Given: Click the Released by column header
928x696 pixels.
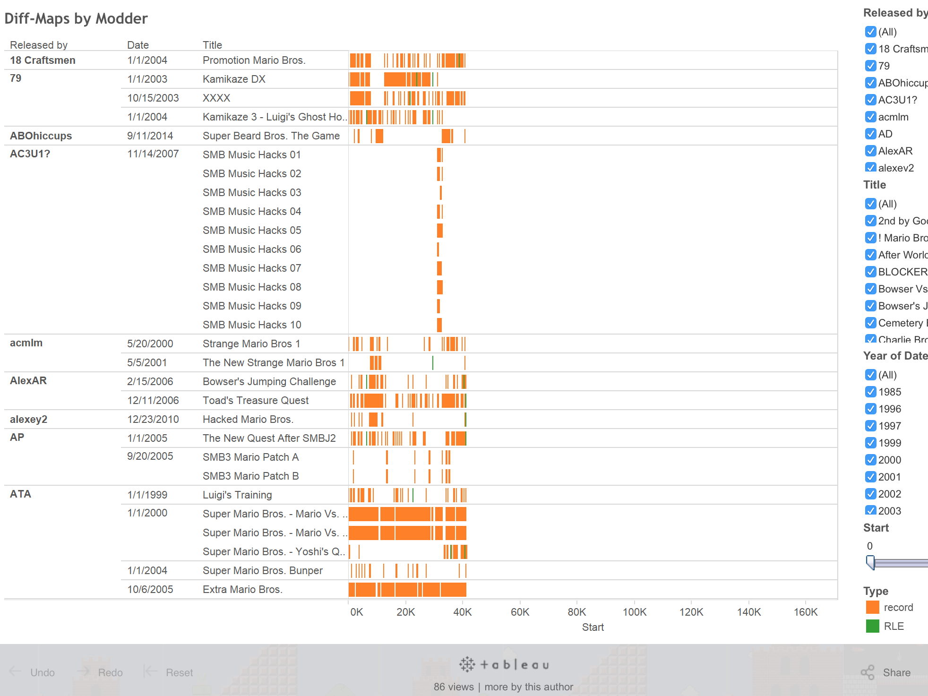Looking at the screenshot, I should point(39,45).
